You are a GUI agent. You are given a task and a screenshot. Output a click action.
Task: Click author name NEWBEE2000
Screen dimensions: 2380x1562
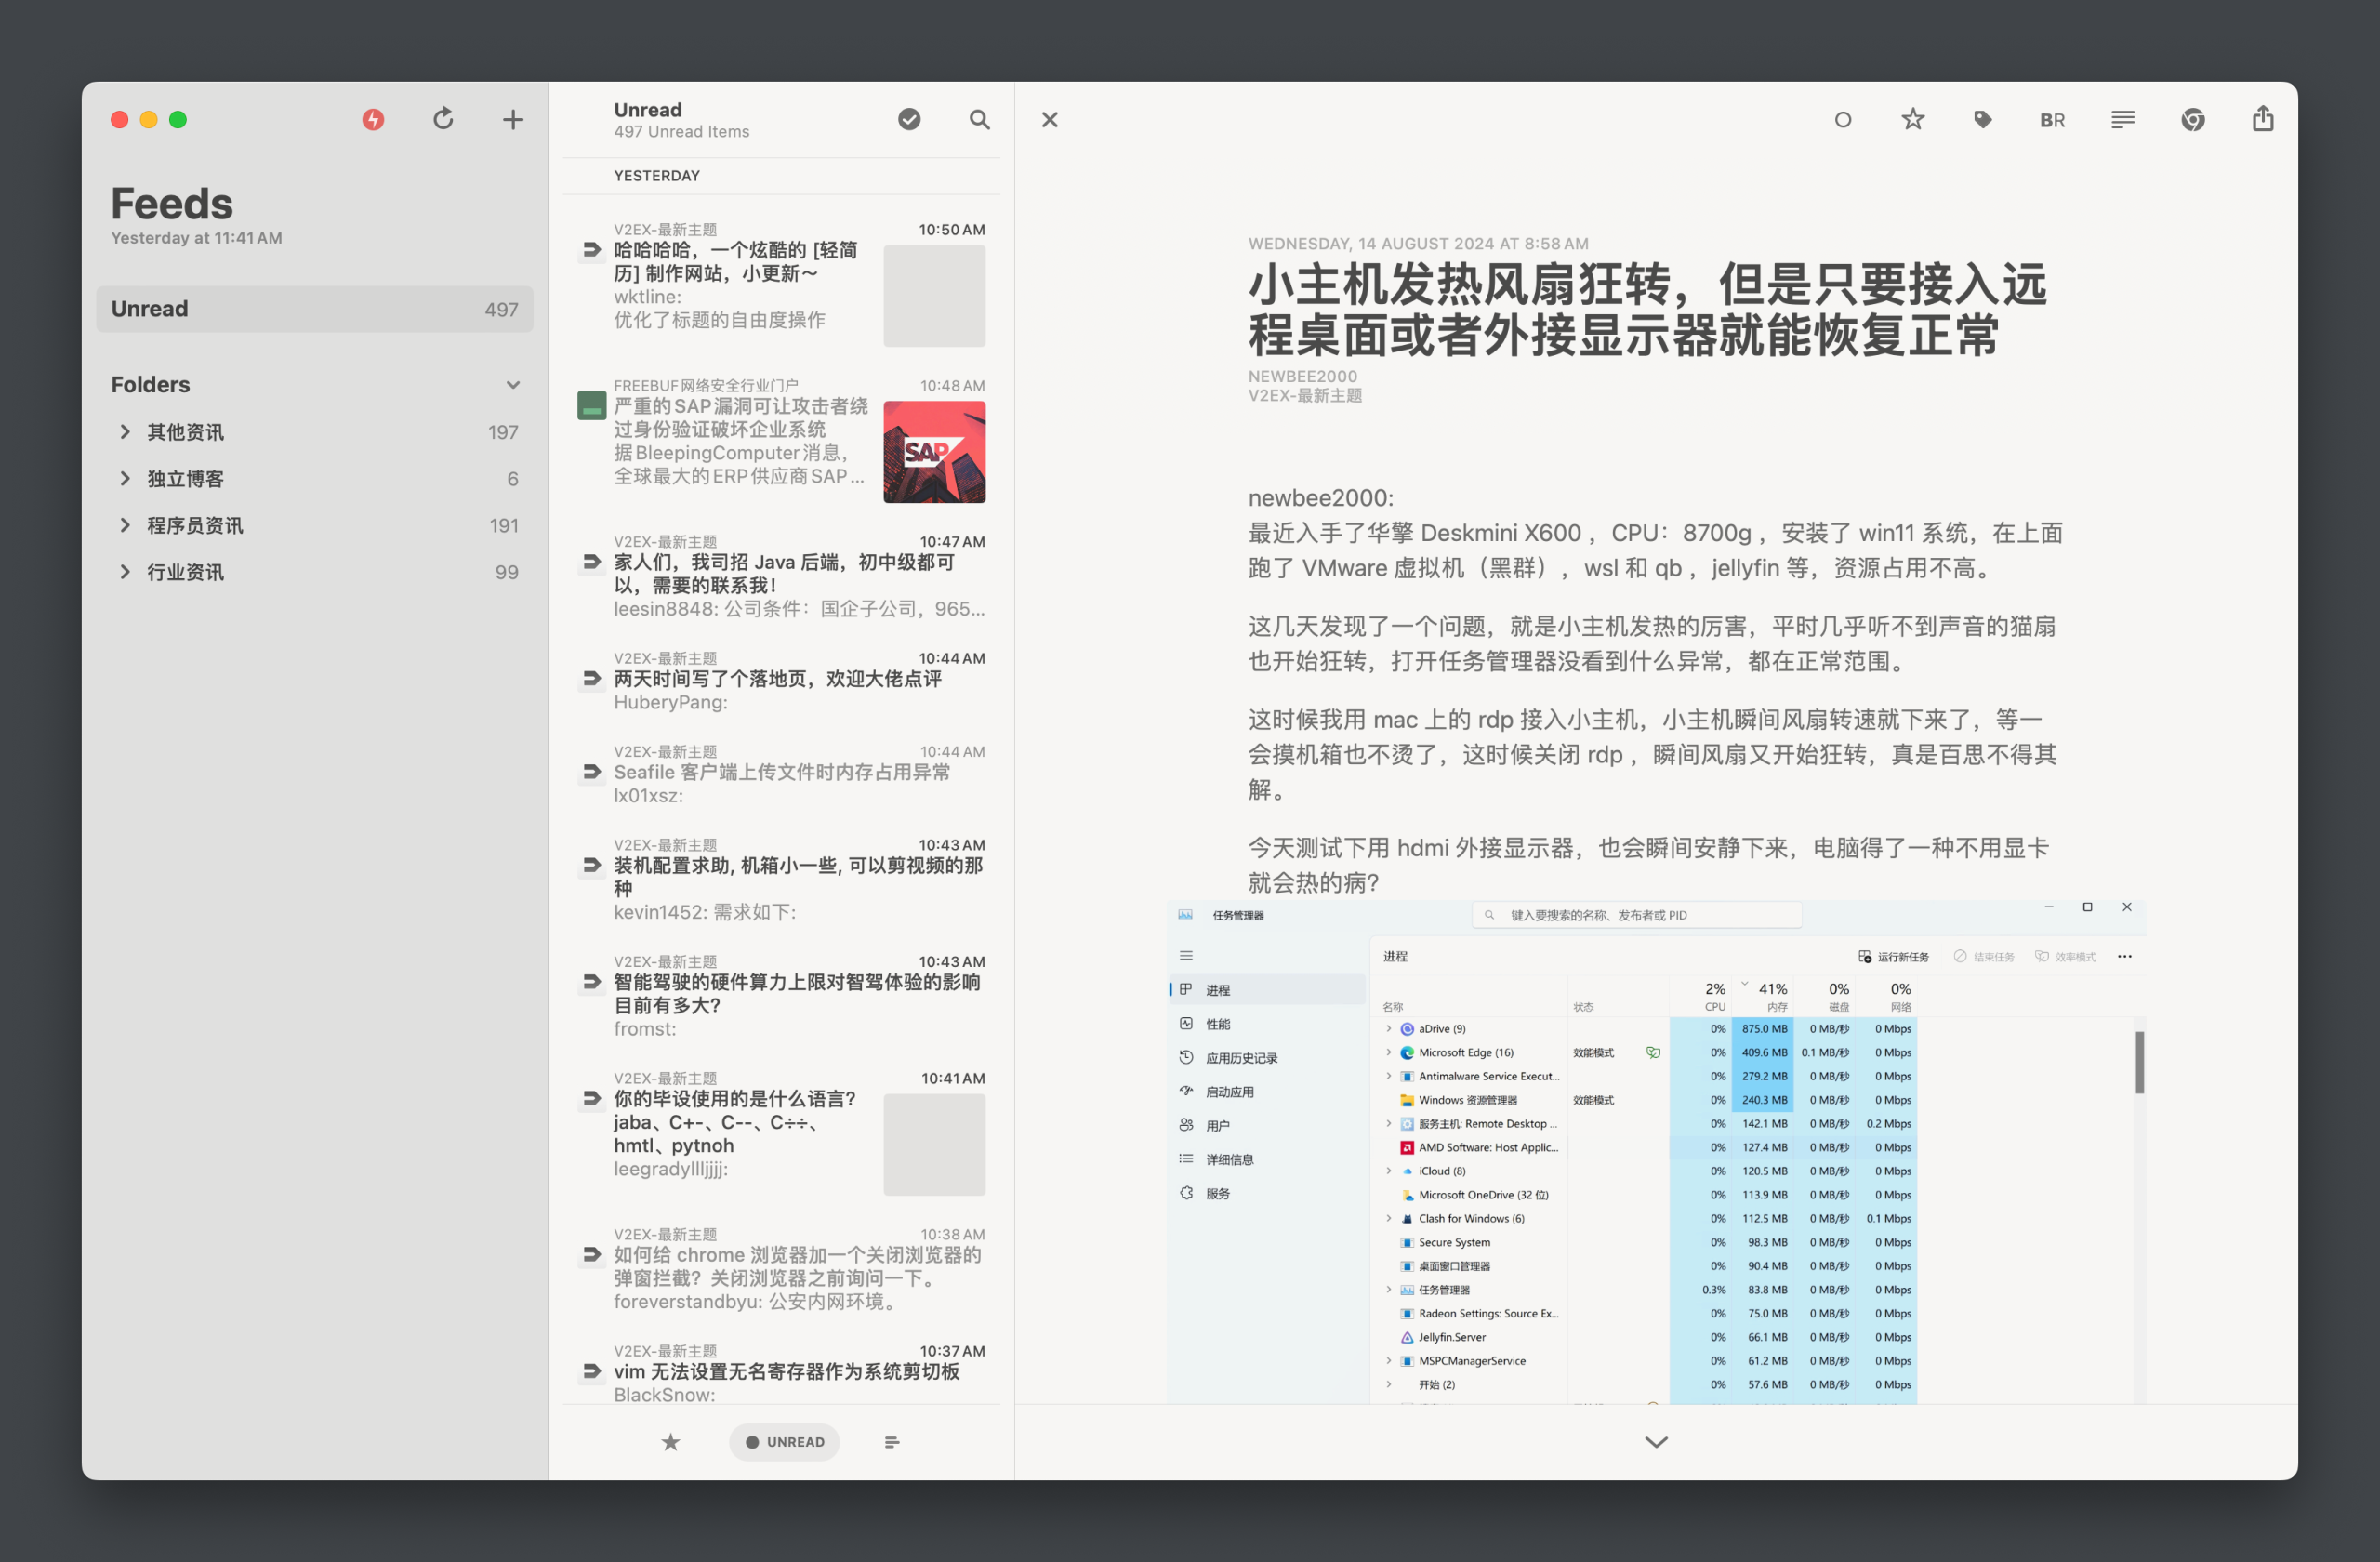(1303, 376)
